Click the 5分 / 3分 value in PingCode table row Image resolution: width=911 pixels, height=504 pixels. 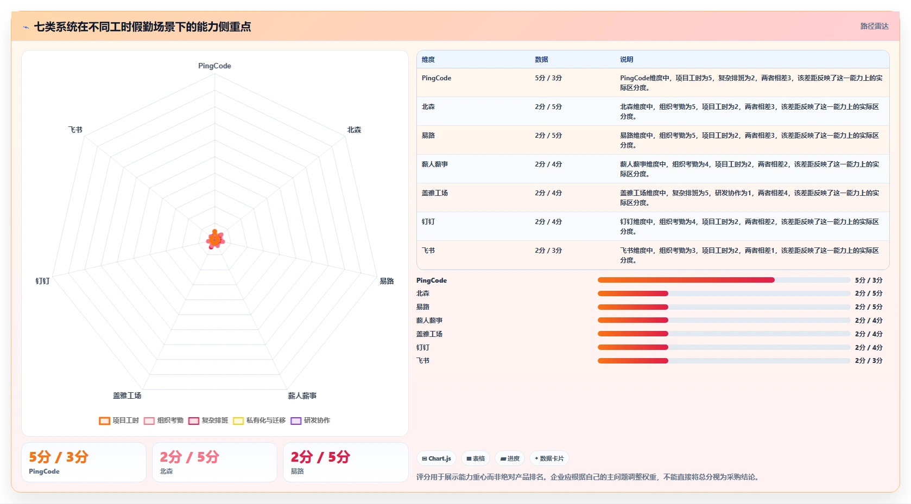pos(548,78)
